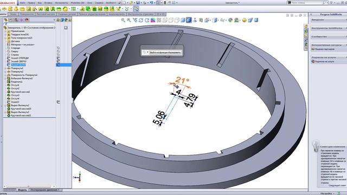Open ConfigurationManager tab icon
The image size is (347, 195).
[x=16, y=20]
